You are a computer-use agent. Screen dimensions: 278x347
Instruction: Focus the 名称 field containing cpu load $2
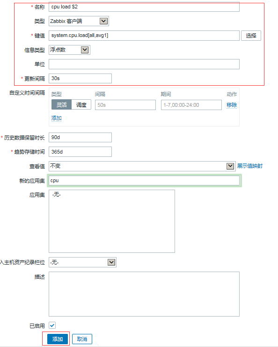144,7
